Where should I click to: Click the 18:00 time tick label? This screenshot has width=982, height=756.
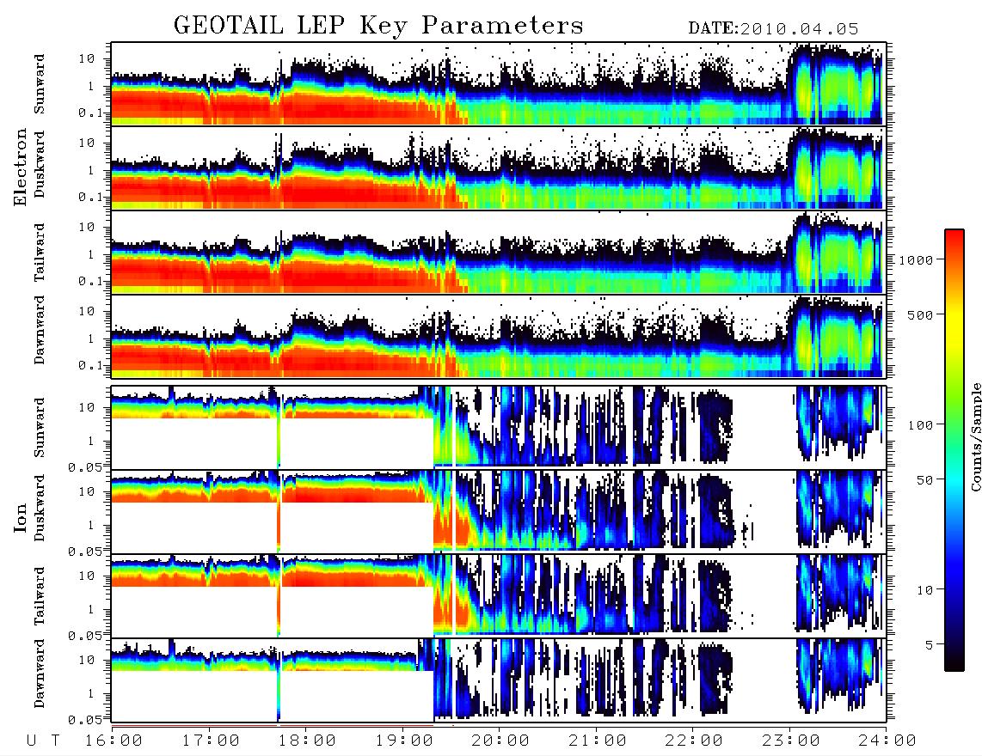coord(308,741)
